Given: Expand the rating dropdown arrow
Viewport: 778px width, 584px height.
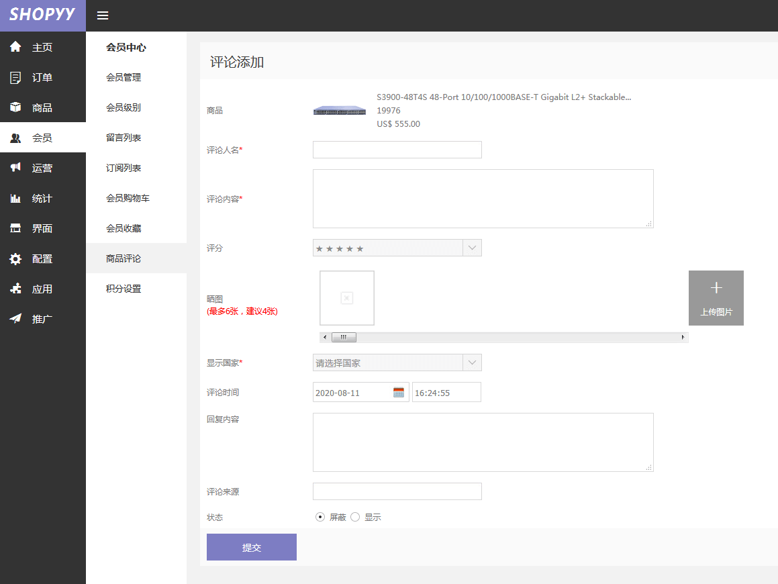Looking at the screenshot, I should tap(472, 248).
